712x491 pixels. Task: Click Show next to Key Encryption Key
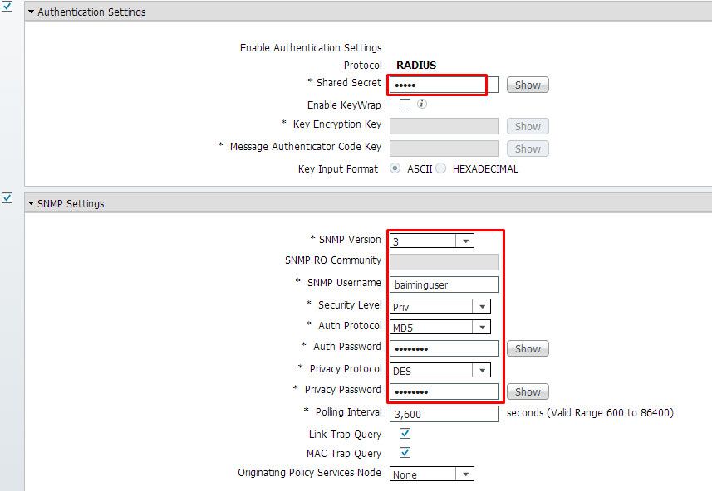528,127
